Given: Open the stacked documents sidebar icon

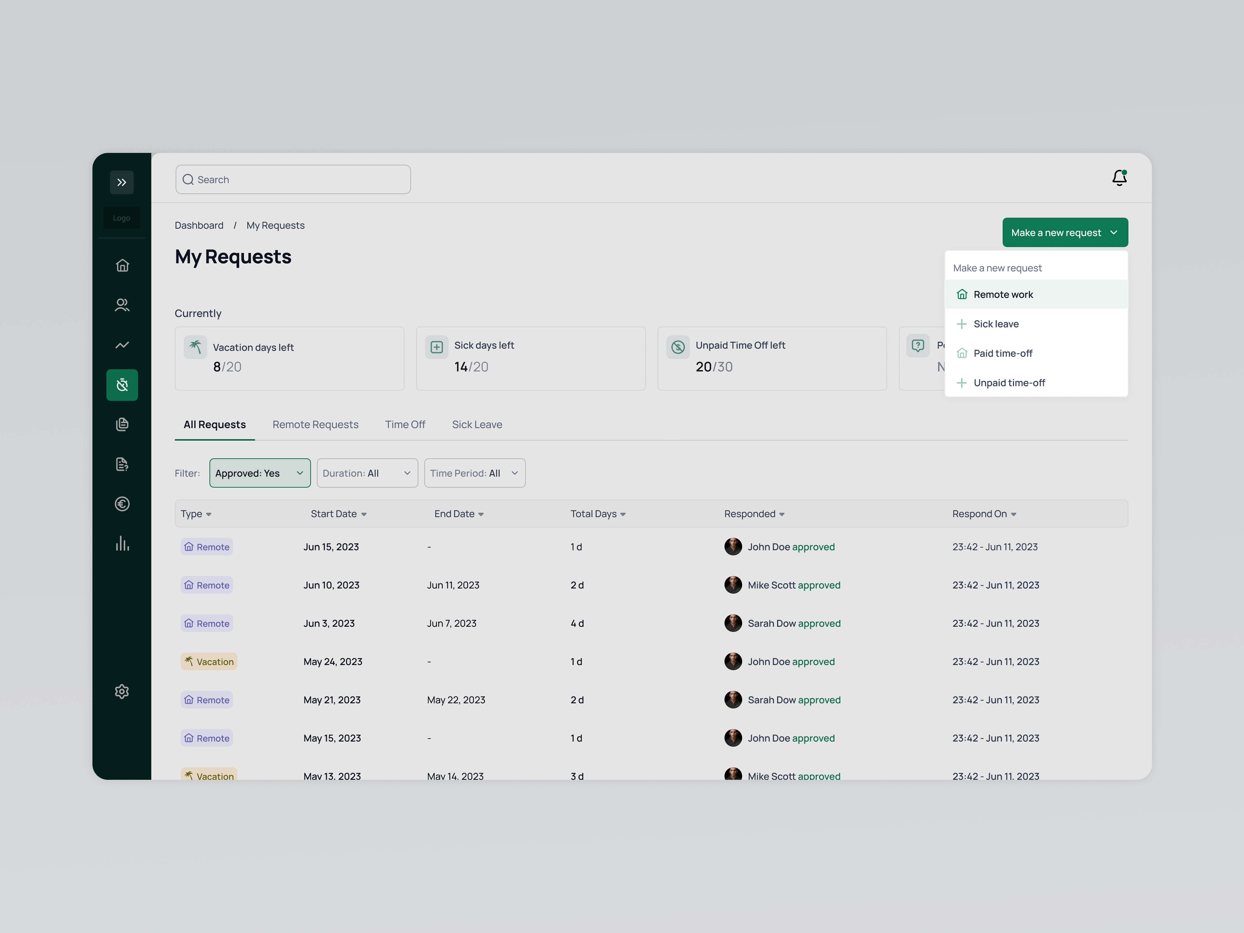Looking at the screenshot, I should (122, 424).
